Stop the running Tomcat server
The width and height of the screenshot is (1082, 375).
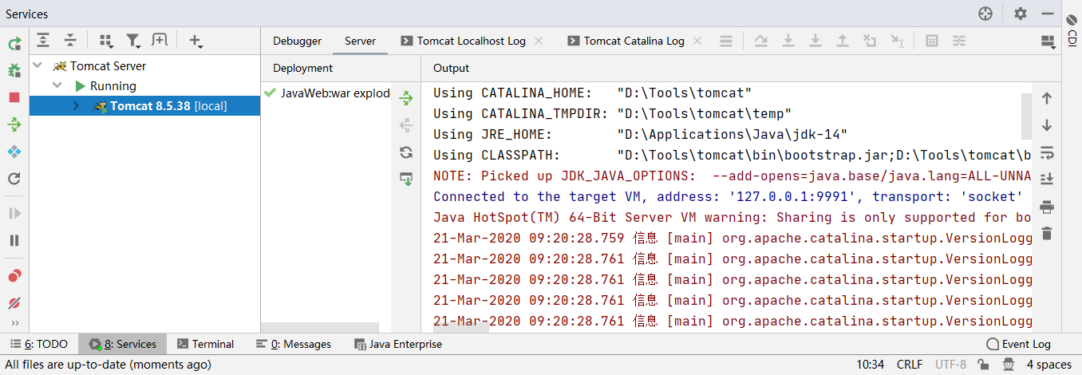tap(14, 97)
